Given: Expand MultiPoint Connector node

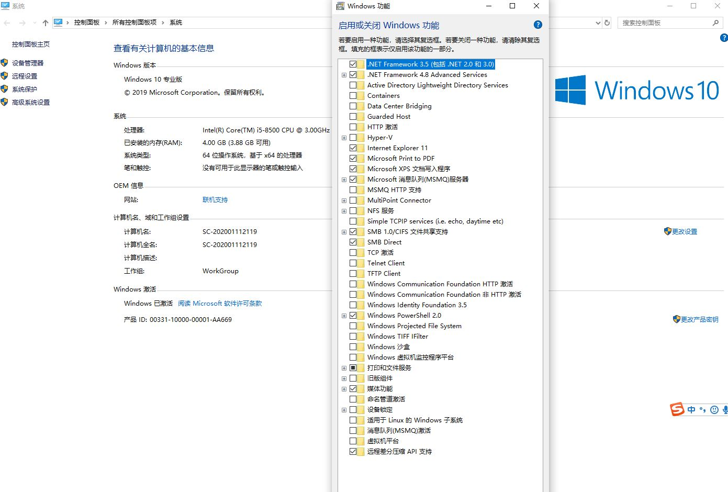Looking at the screenshot, I should pos(344,200).
